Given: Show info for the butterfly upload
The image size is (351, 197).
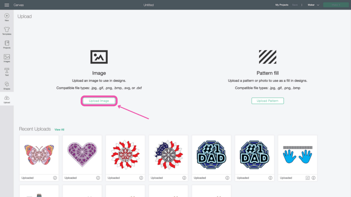Looking at the screenshot, I should coord(55,178).
